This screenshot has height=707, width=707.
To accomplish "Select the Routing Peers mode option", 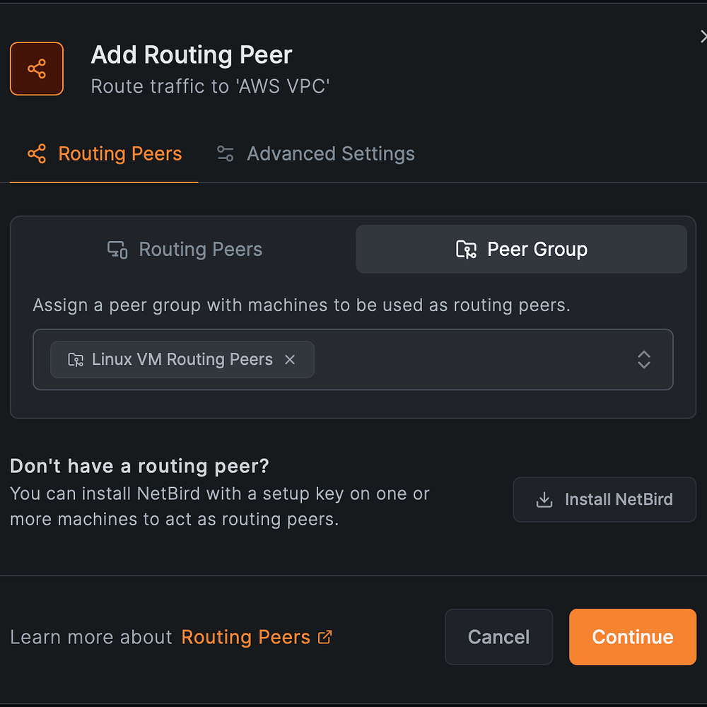I will (x=184, y=249).
